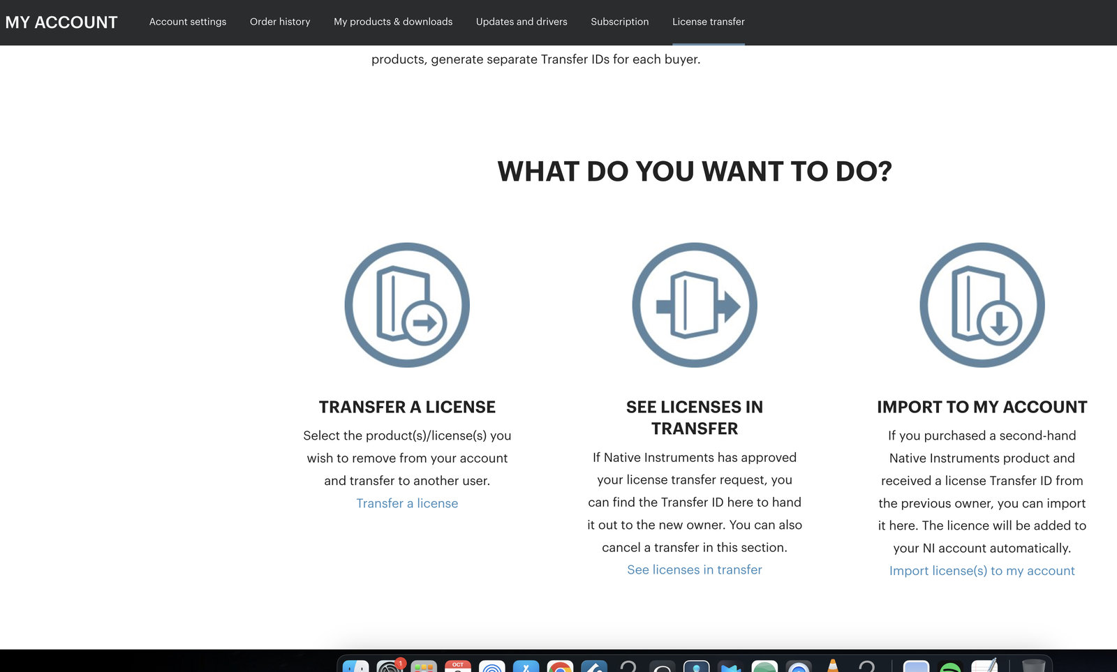The height and width of the screenshot is (672, 1117).
Task: Open VLC cone icon in dock
Action: pyautogui.click(x=832, y=667)
